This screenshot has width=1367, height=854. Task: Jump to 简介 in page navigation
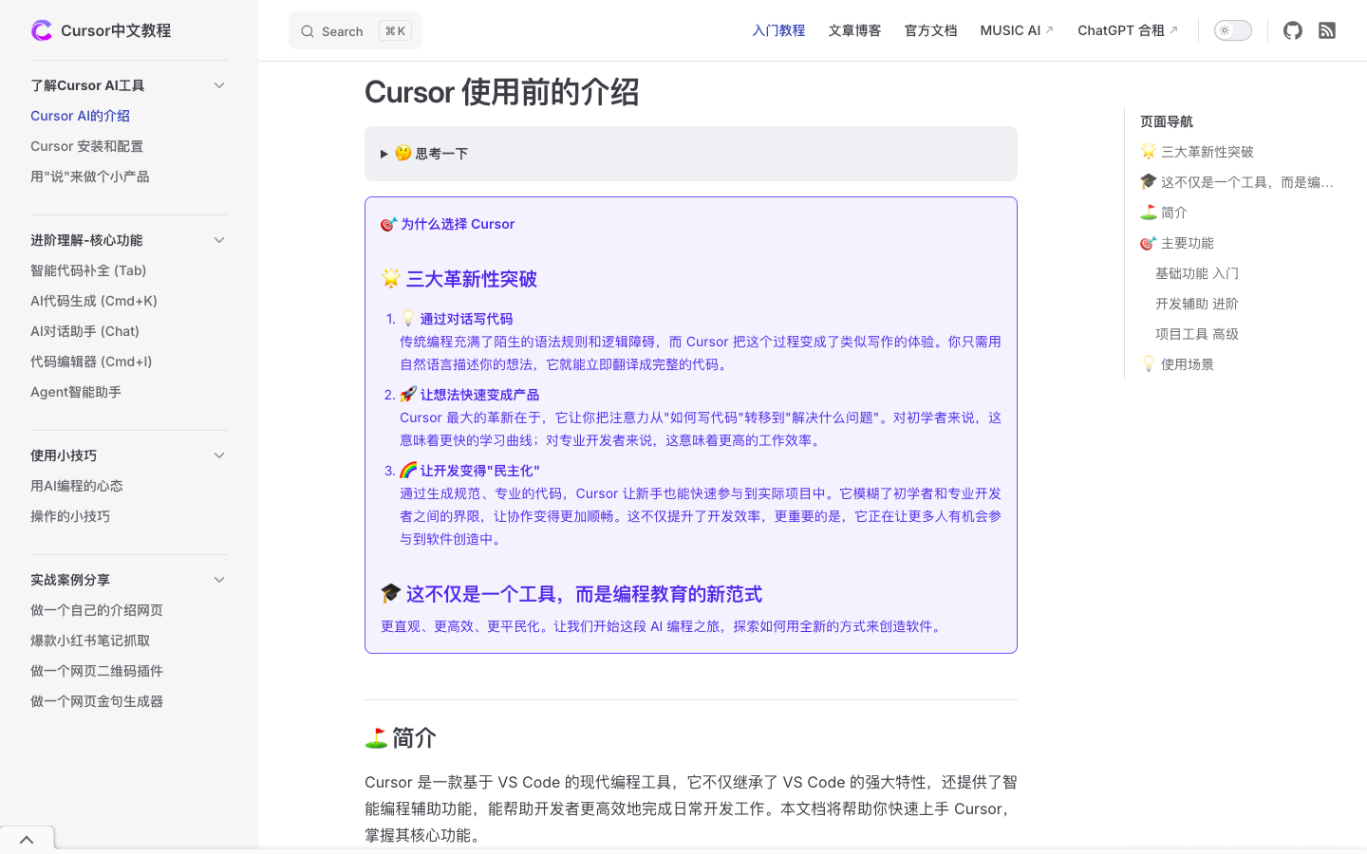pos(1164,213)
